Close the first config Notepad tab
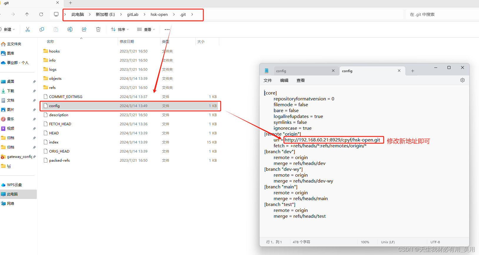 pos(333,71)
